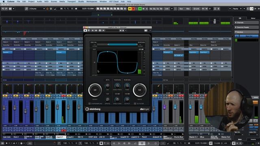Click the Link button in toolbar

point(167,9)
